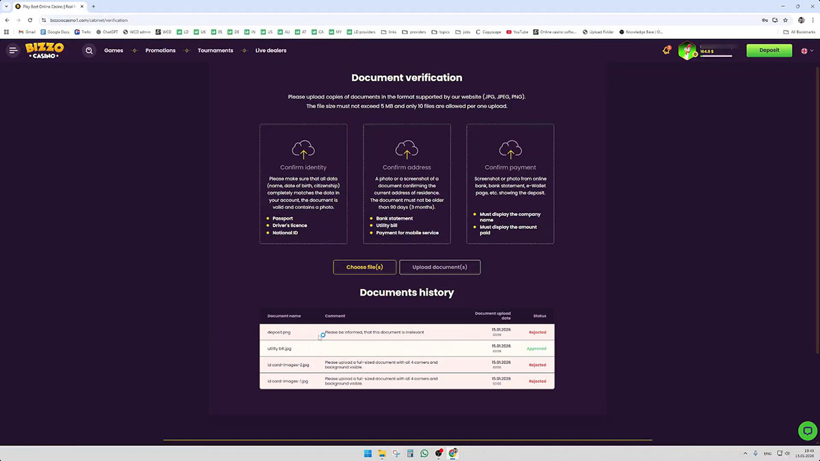Viewport: 820px width, 461px height.
Task: Go to the Promotions menu item
Action: tap(161, 51)
